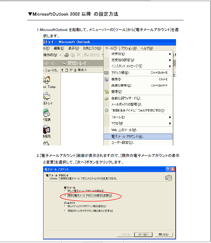The image size is (211, 243).
Task: Click the importance column header icon
Action: pyautogui.click(x=62, y=70)
